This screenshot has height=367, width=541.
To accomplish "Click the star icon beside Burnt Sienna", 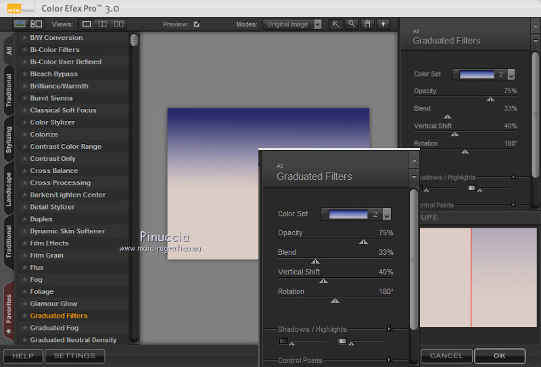I will [25, 98].
